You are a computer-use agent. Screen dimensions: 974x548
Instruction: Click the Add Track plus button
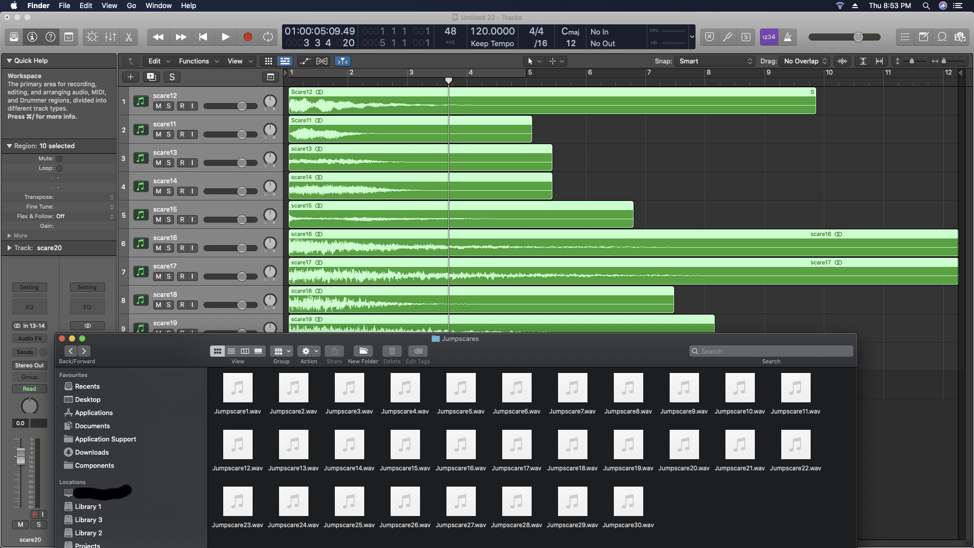(x=130, y=77)
